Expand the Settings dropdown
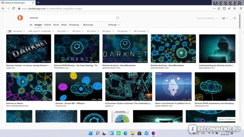244x137 pixels. 114,25
